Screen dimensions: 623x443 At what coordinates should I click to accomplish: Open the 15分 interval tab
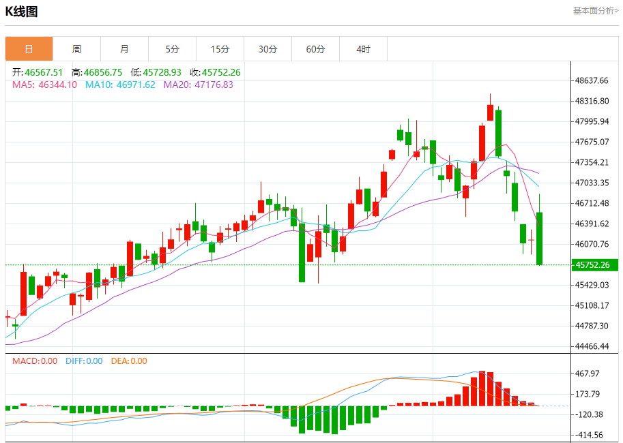click(220, 49)
